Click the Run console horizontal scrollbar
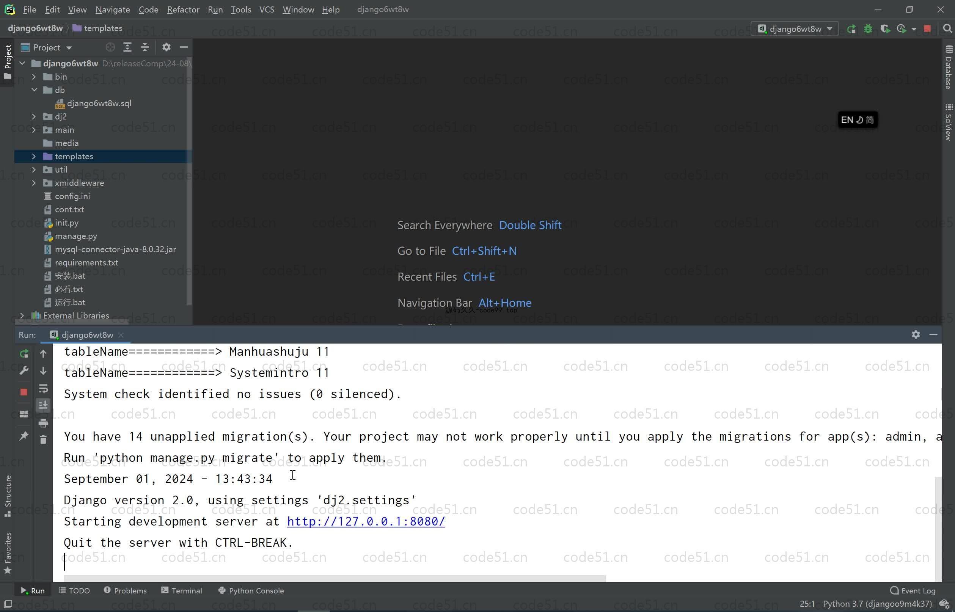The width and height of the screenshot is (955, 612). coord(335,579)
